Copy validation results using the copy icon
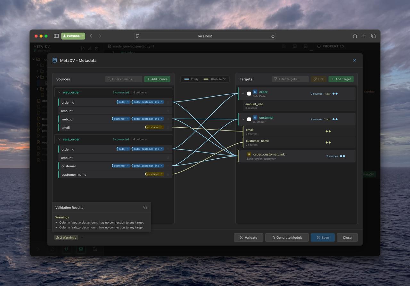 pos(145,208)
